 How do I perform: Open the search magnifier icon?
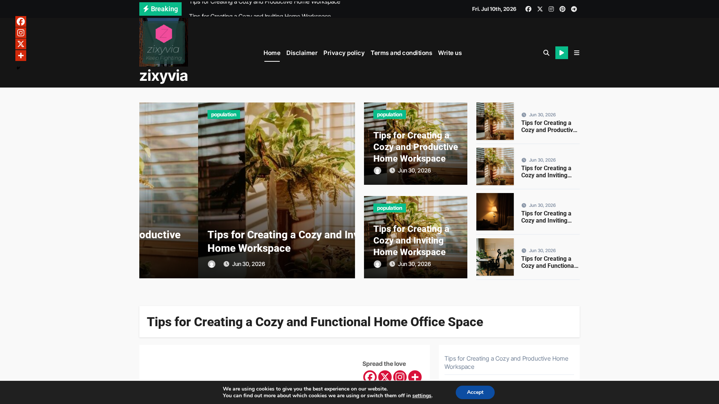pos(546,53)
